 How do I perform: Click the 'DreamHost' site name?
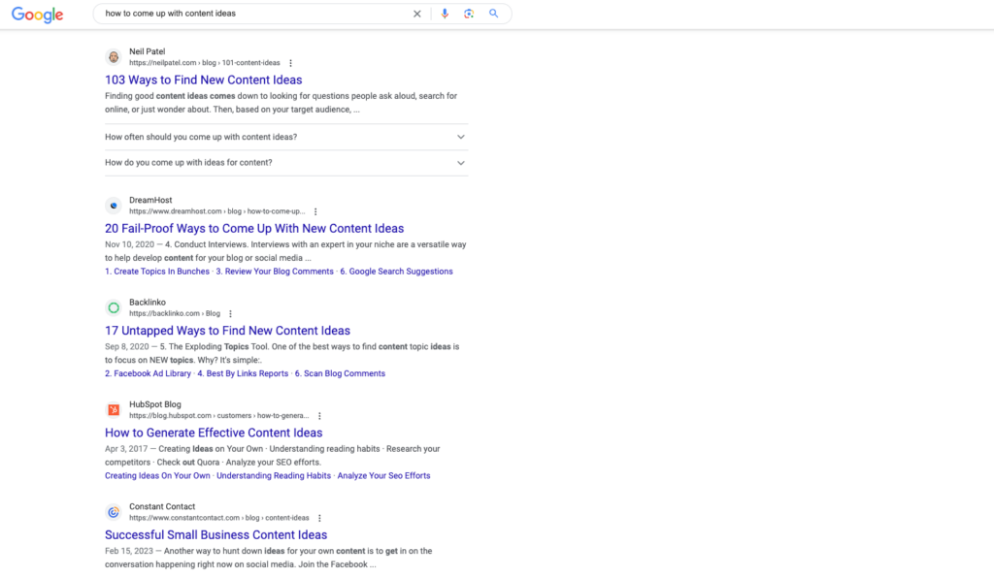click(x=150, y=200)
